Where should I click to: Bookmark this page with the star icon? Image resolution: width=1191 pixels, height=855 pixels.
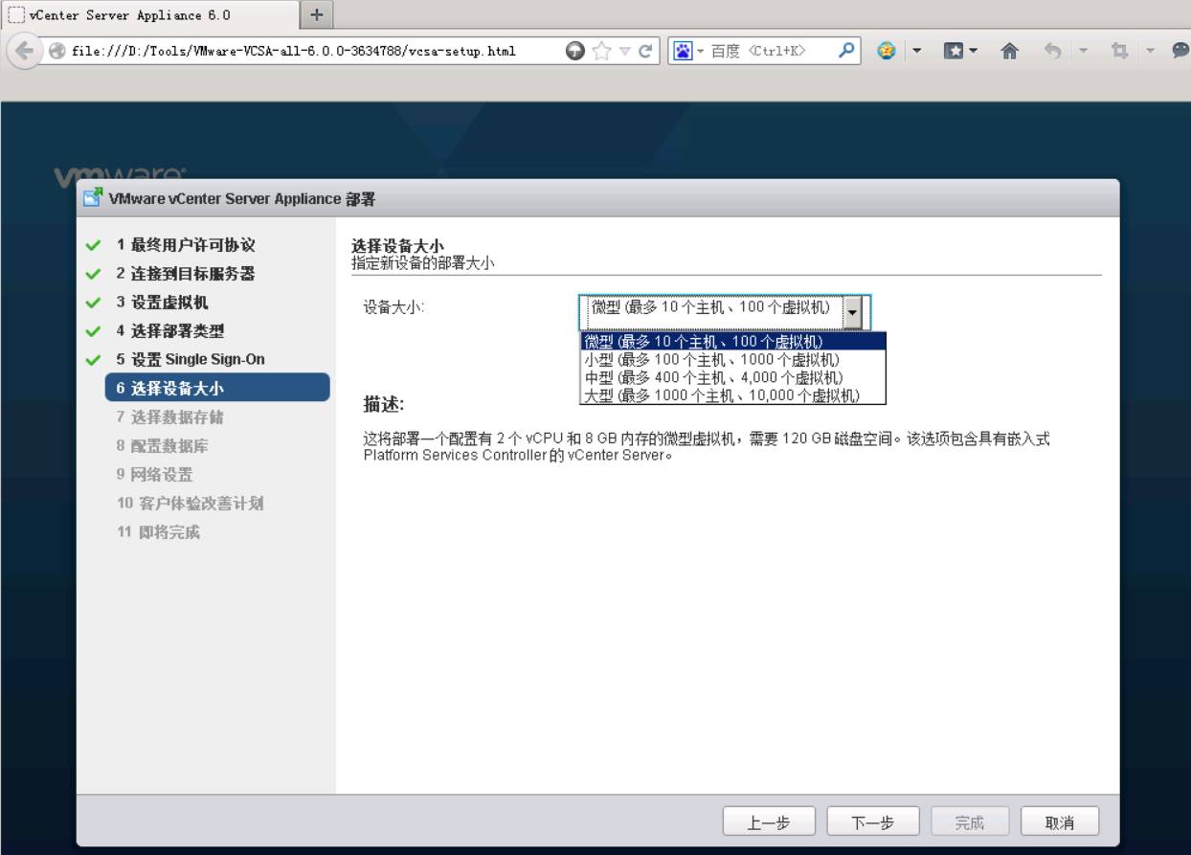599,52
